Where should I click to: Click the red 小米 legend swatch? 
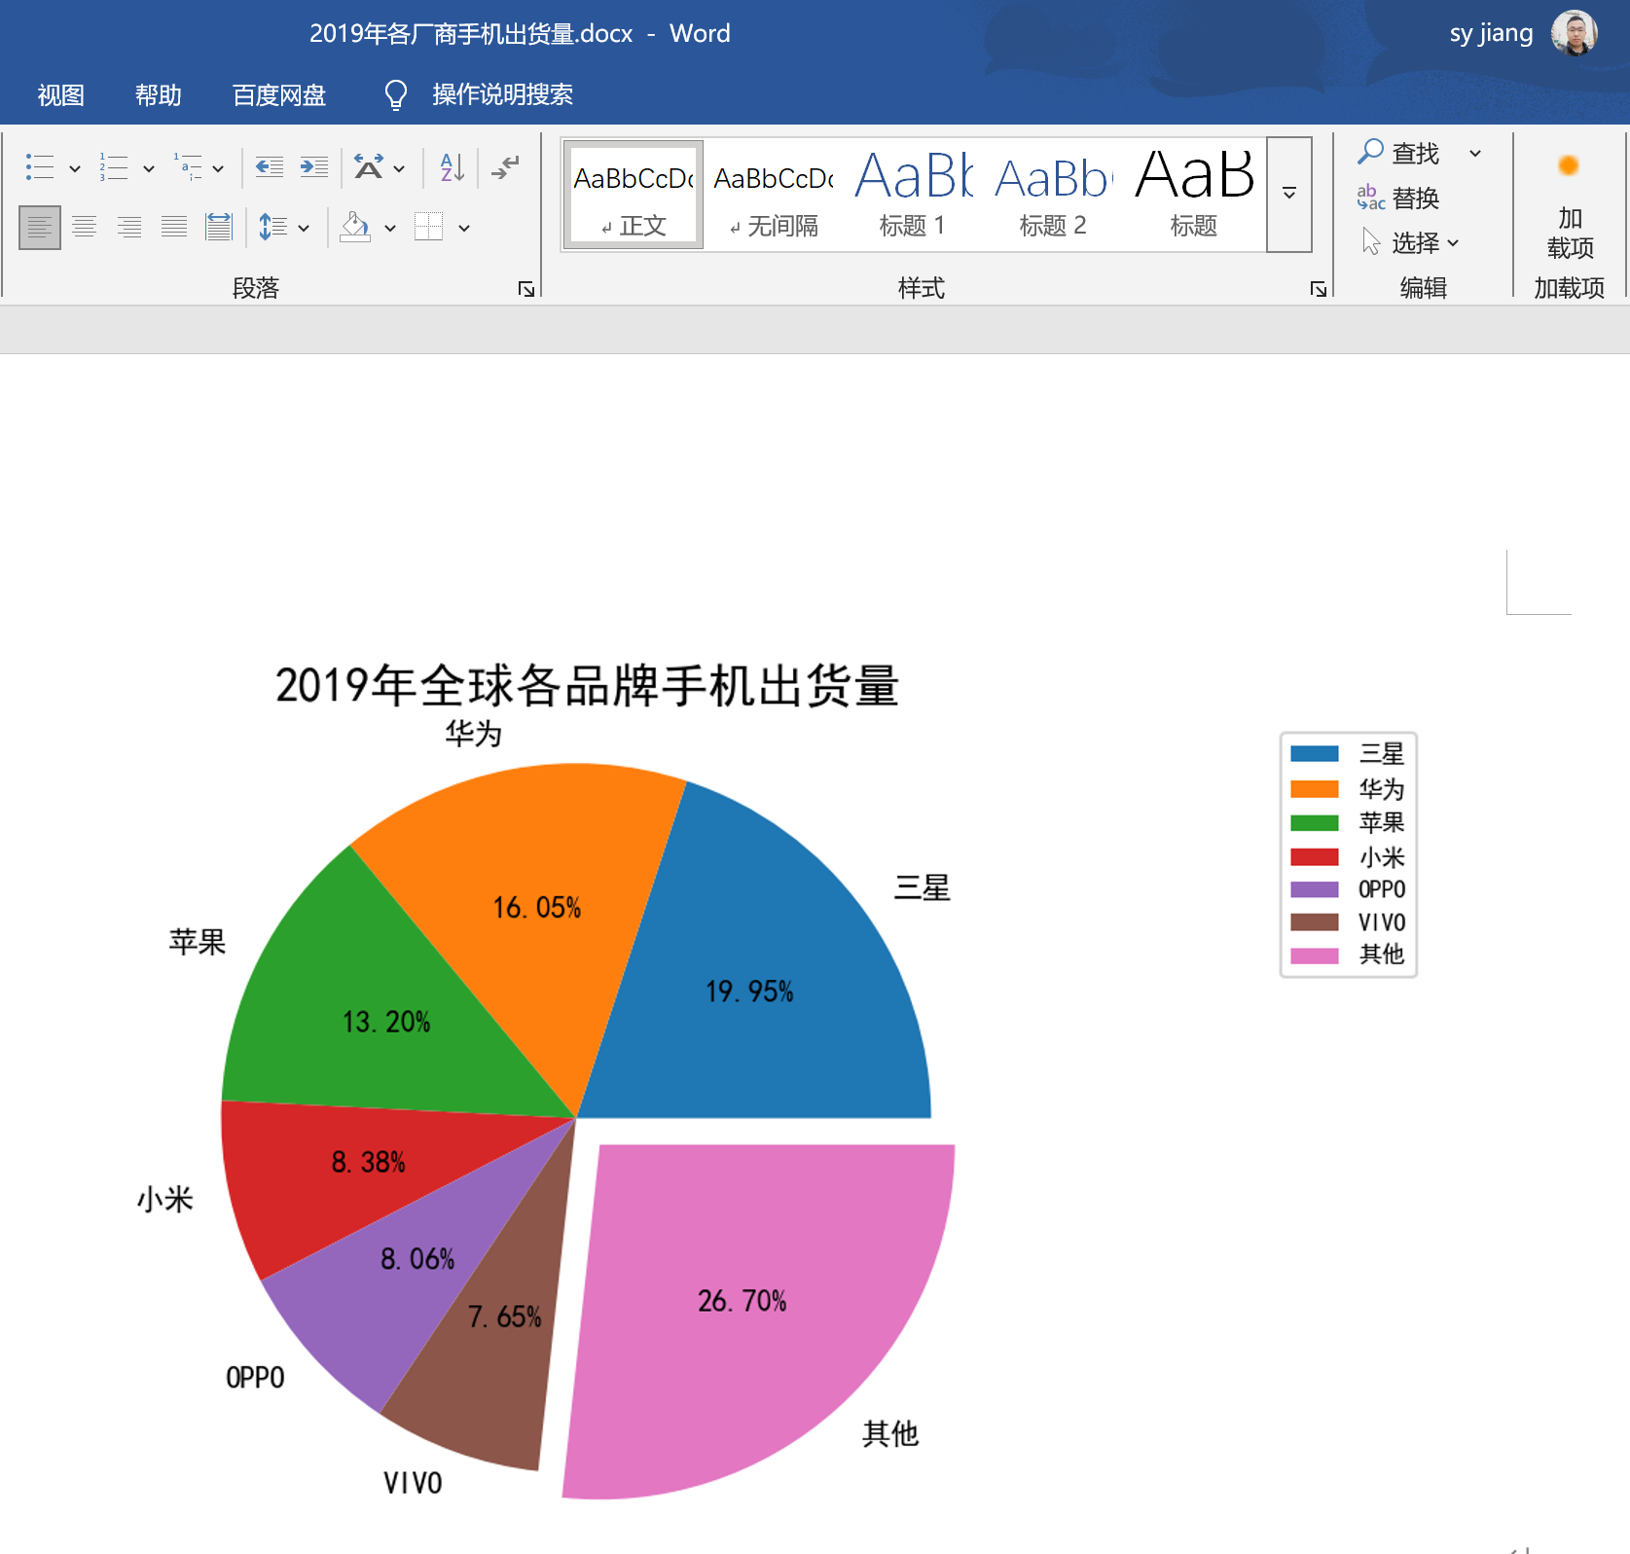(x=1315, y=856)
